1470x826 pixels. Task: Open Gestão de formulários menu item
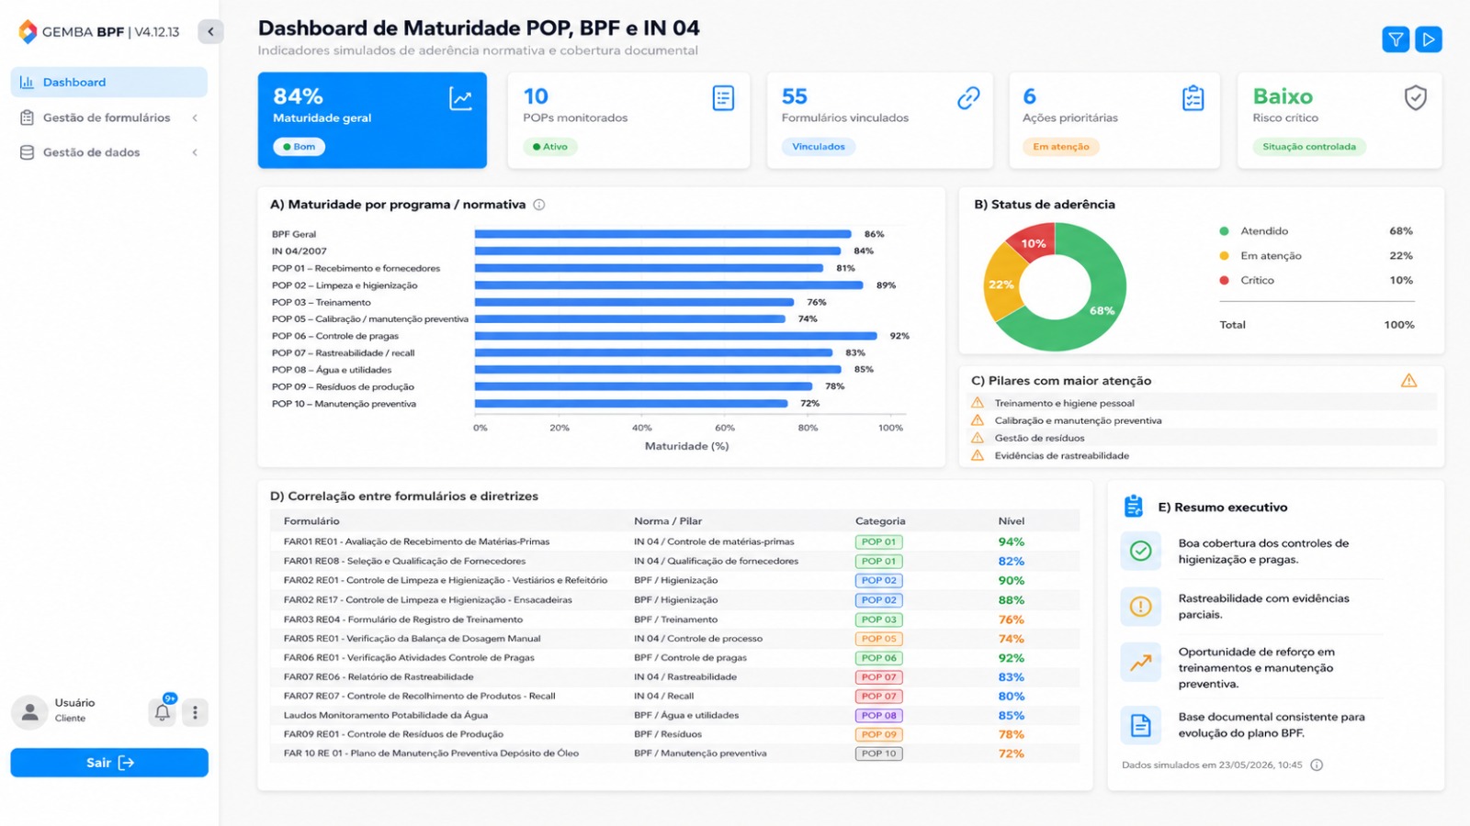tap(109, 117)
